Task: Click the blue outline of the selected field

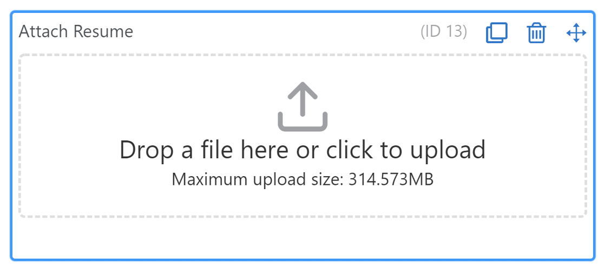Action: [303, 12]
